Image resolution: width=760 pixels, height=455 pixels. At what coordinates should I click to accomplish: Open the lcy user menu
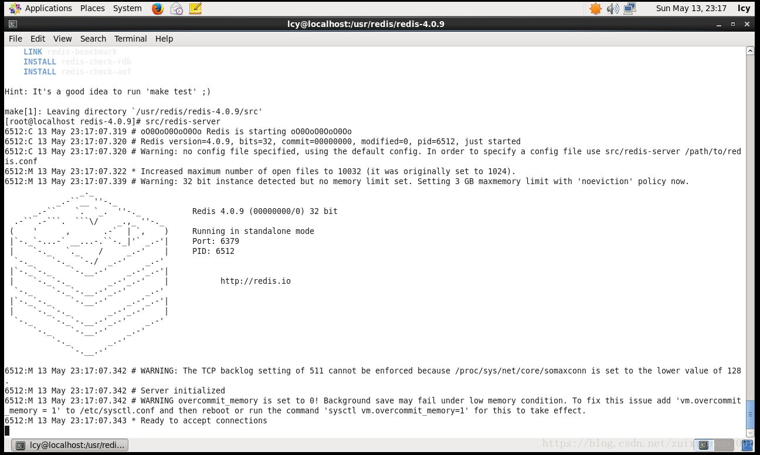click(744, 8)
